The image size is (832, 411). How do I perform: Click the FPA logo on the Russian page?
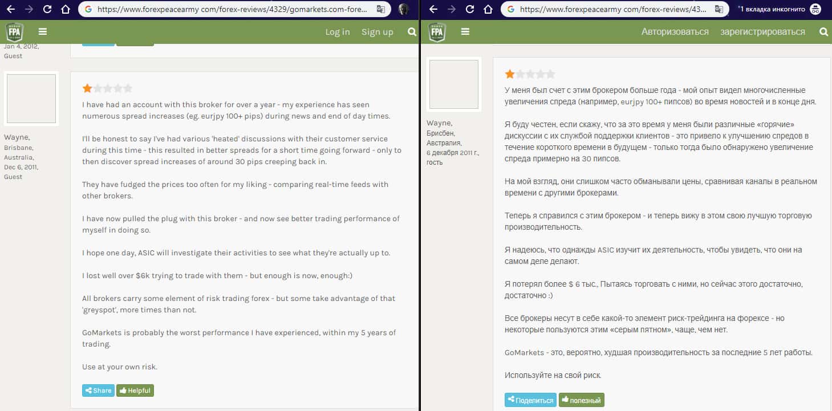[x=437, y=32]
